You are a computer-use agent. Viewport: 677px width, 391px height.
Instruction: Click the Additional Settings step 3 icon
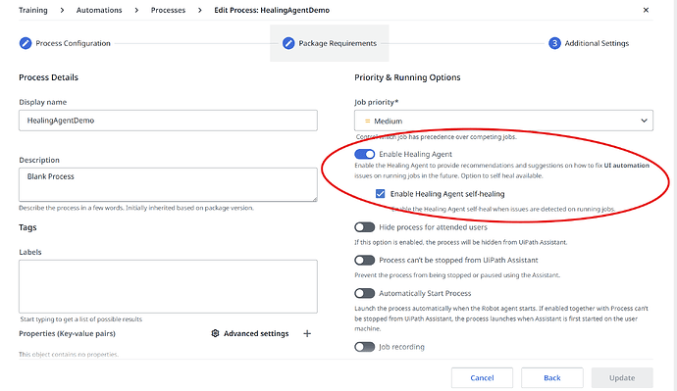[554, 43]
